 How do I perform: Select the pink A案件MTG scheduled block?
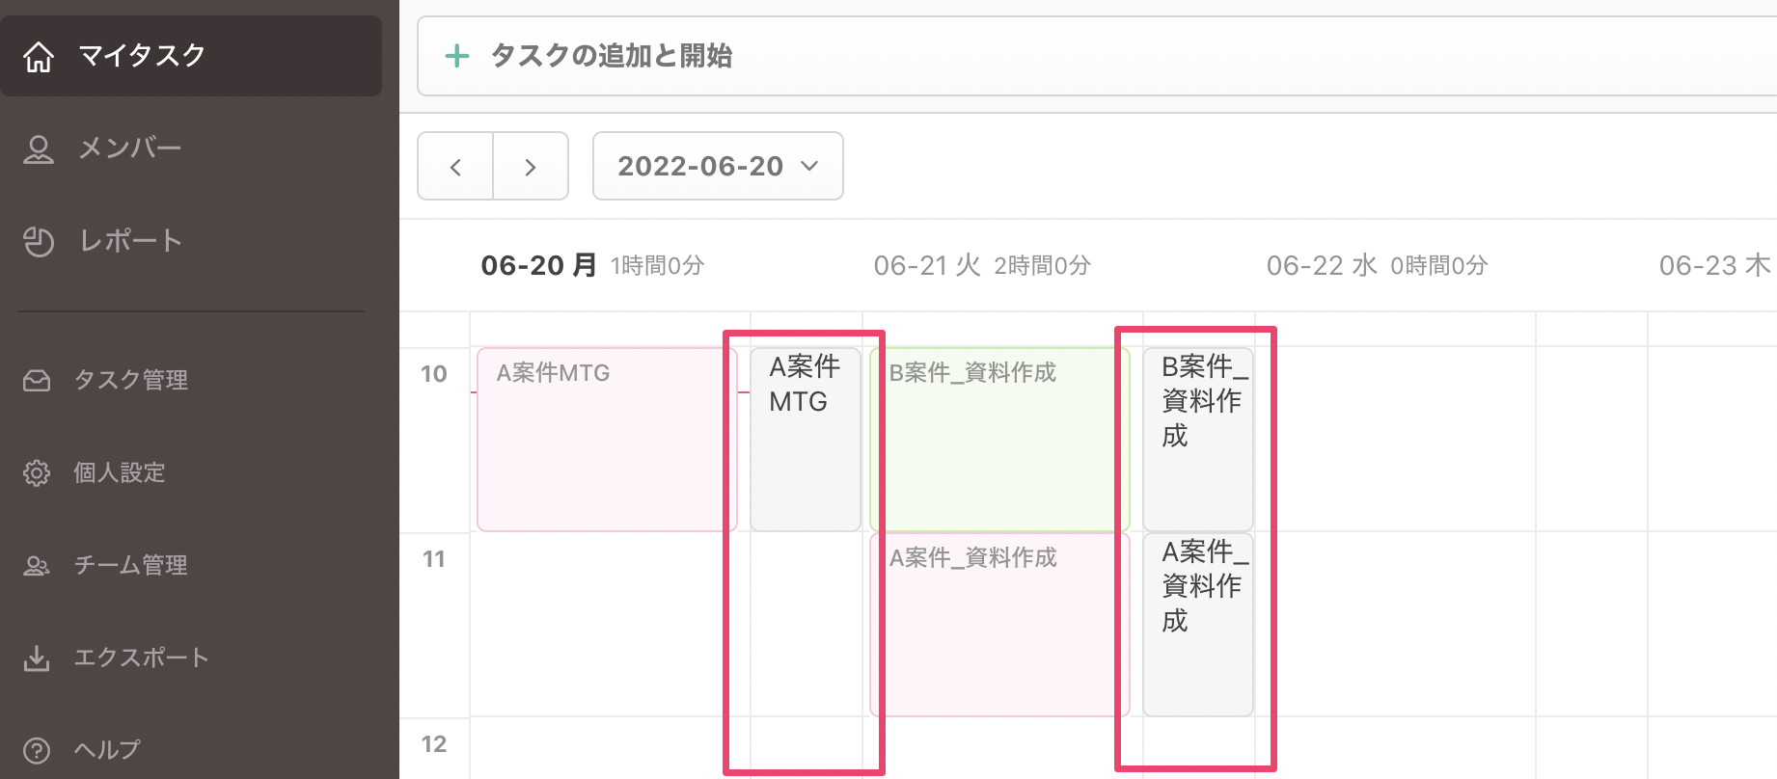point(607,440)
